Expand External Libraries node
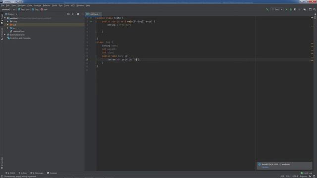This screenshot has width=317, height=178. point(5,35)
